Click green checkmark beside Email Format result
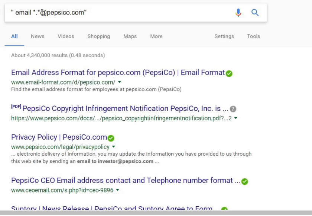Image resolution: width=312 pixels, height=216 pixels. click(229, 73)
